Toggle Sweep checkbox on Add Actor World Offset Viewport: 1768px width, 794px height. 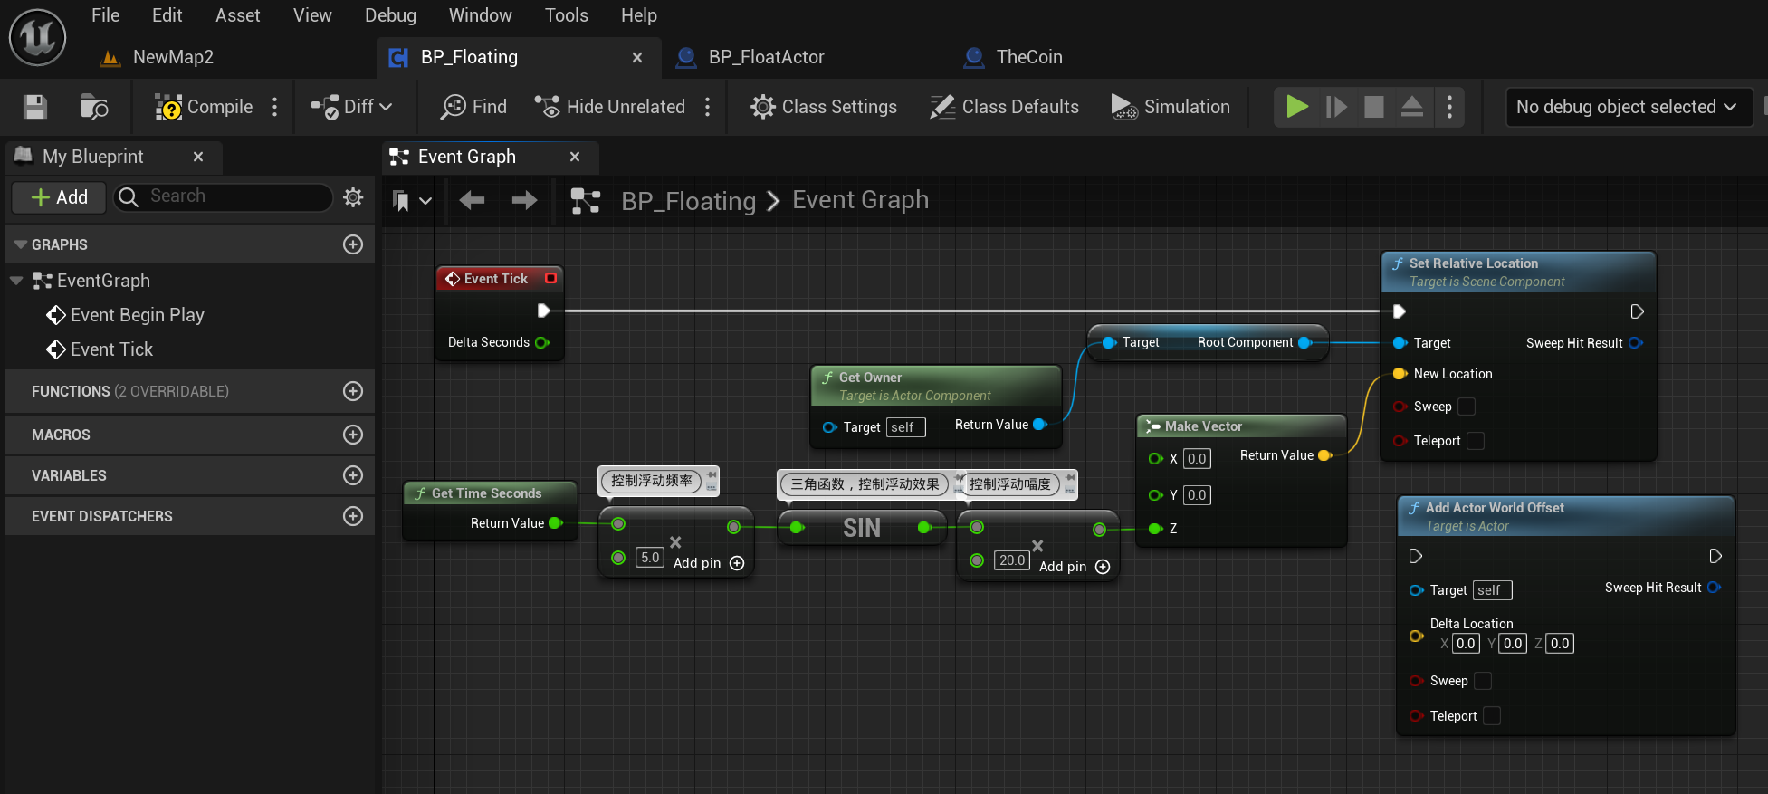point(1483,681)
